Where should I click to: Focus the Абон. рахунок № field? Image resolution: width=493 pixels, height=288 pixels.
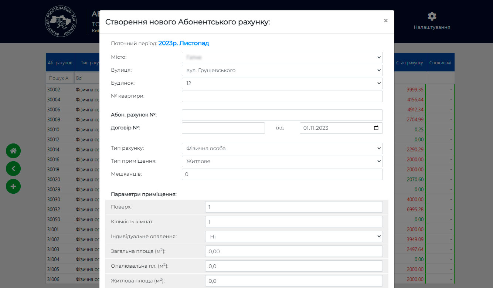(x=282, y=115)
